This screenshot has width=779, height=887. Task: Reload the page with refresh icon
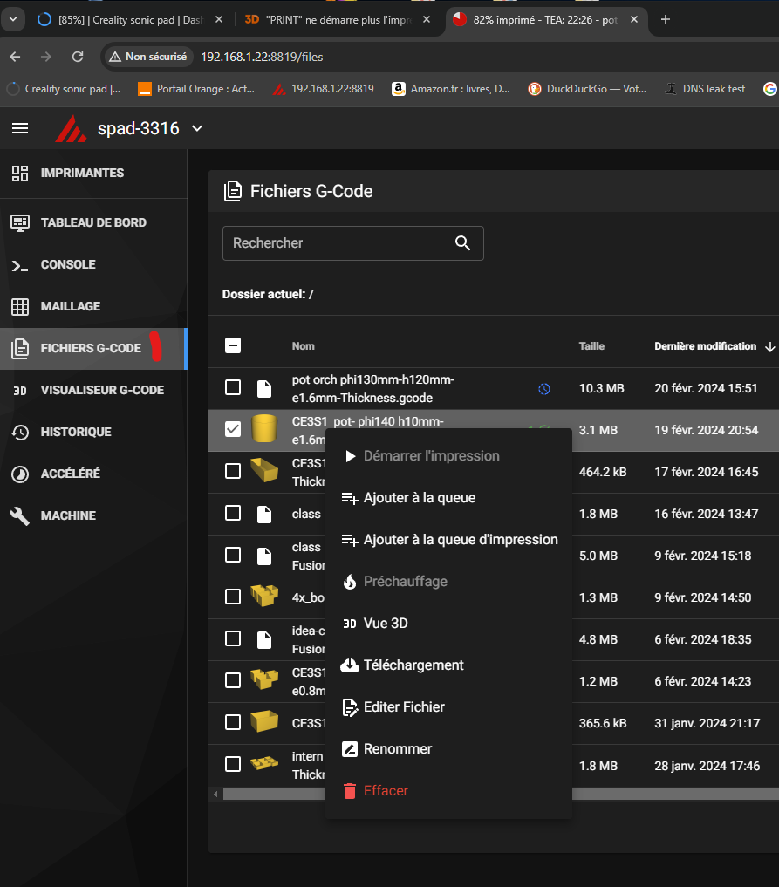(x=78, y=57)
